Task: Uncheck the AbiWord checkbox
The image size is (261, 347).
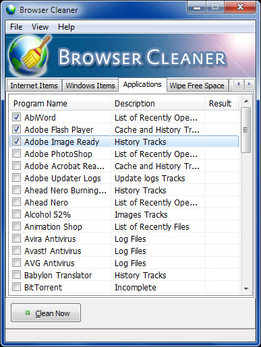Action: pos(16,117)
